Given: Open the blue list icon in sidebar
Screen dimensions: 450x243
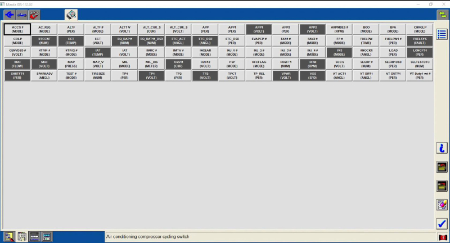Looking at the screenshot, I should coord(442,35).
